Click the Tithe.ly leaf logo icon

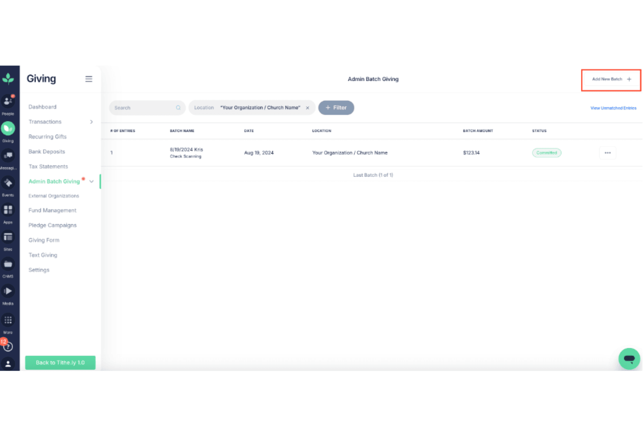[8, 79]
